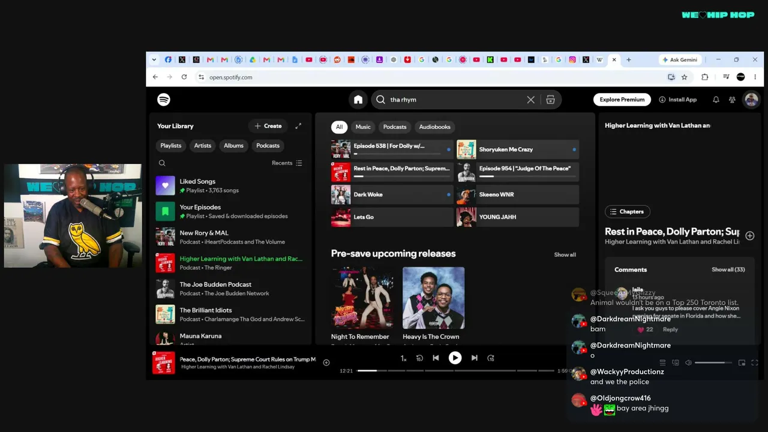
Task: Add the playing episode to library from the player bar
Action: point(326,362)
